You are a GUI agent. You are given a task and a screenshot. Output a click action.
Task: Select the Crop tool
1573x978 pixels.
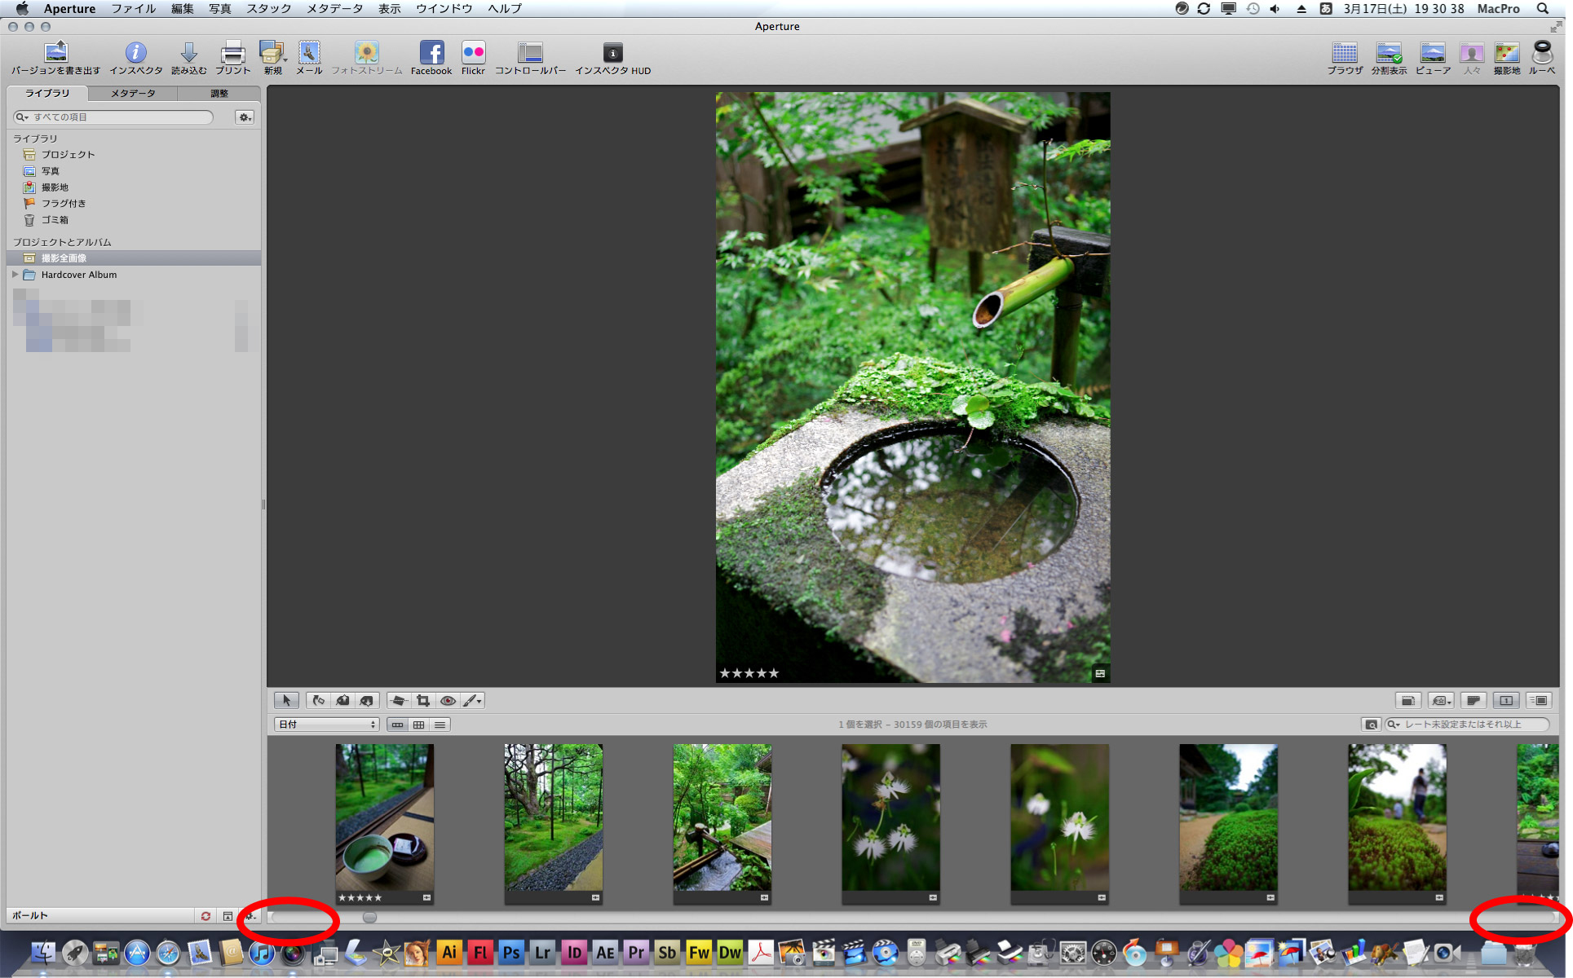[x=422, y=700]
